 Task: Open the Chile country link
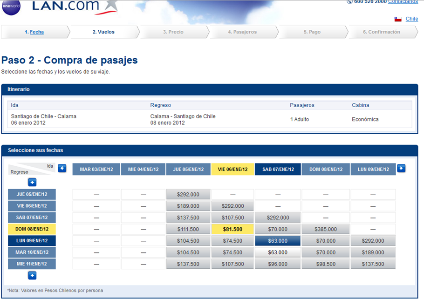pos(411,19)
